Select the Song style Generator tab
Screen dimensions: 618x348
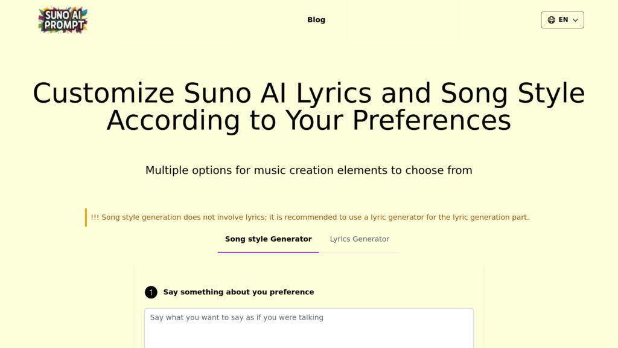coord(268,239)
